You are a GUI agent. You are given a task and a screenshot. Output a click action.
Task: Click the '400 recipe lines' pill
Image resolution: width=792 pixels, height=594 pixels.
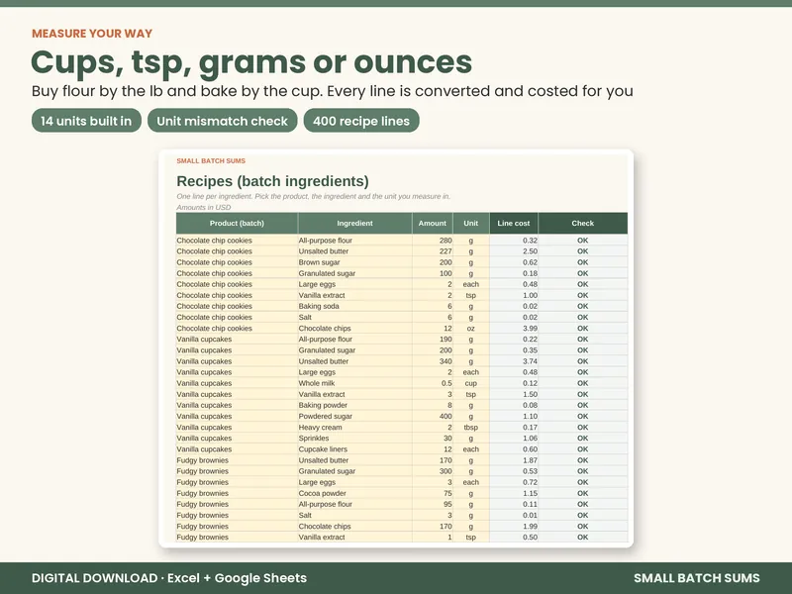pyautogui.click(x=361, y=121)
